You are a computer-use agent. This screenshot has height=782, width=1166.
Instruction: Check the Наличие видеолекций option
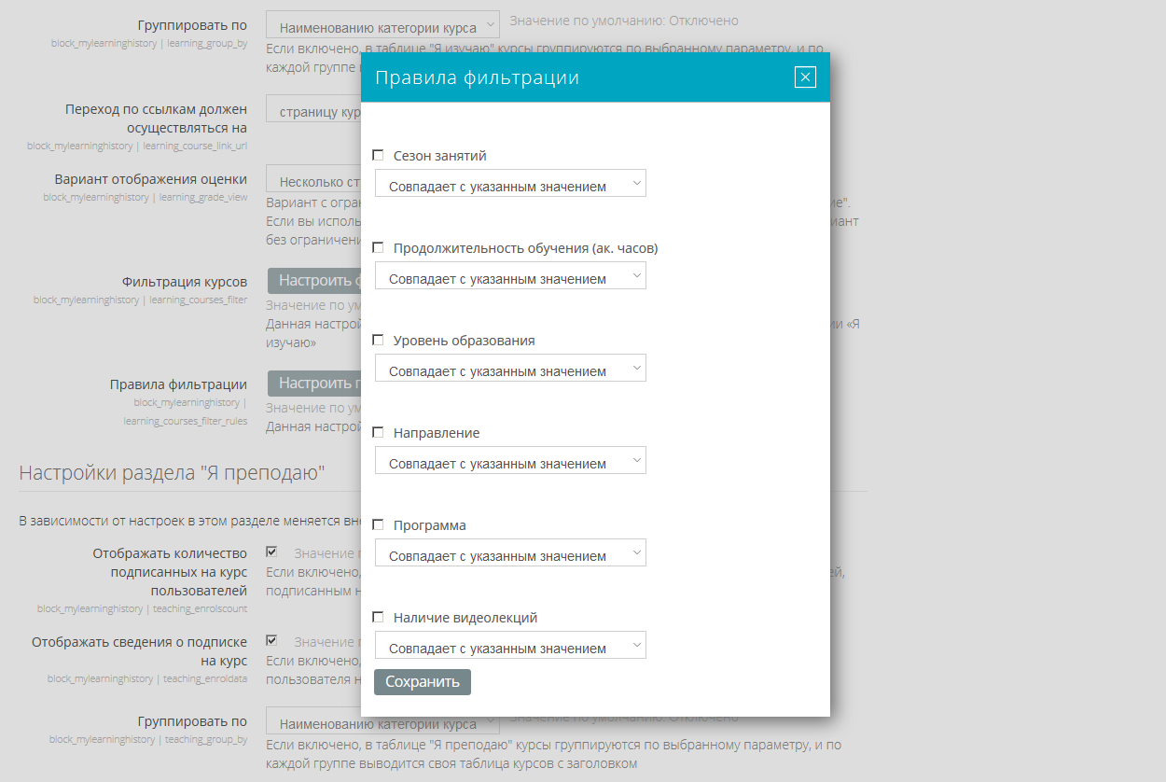[x=378, y=618]
